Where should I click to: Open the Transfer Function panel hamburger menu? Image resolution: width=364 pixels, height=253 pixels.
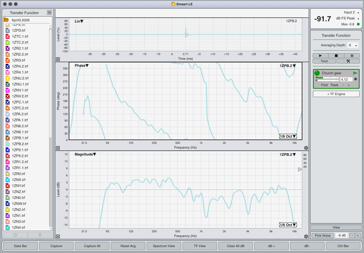coord(49,12)
